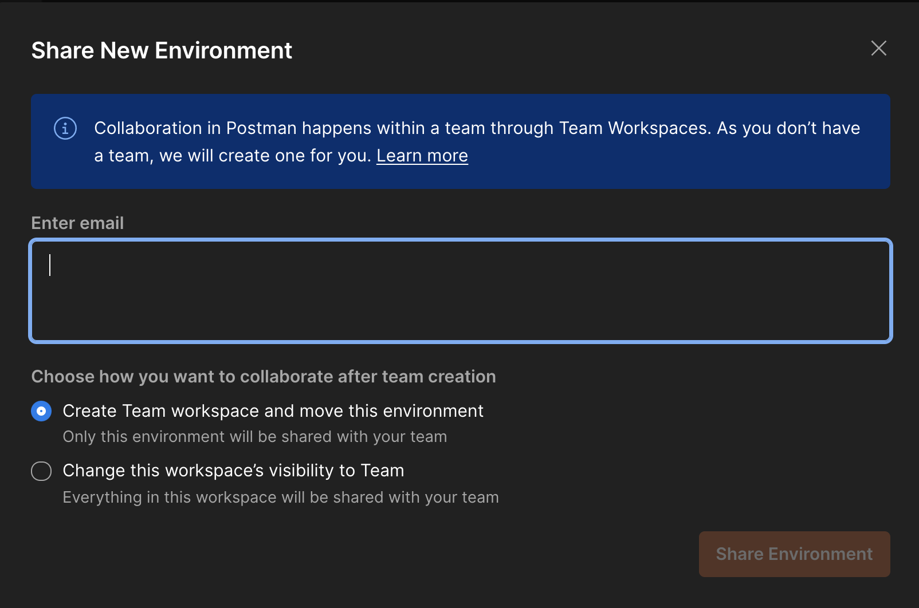
Task: Select "Create Team workspace and move this environment"
Action: coord(41,410)
